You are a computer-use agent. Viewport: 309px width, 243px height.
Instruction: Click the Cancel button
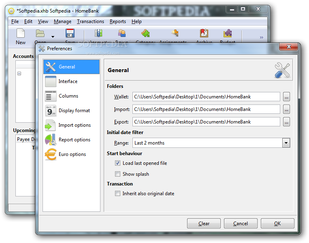[241, 223]
